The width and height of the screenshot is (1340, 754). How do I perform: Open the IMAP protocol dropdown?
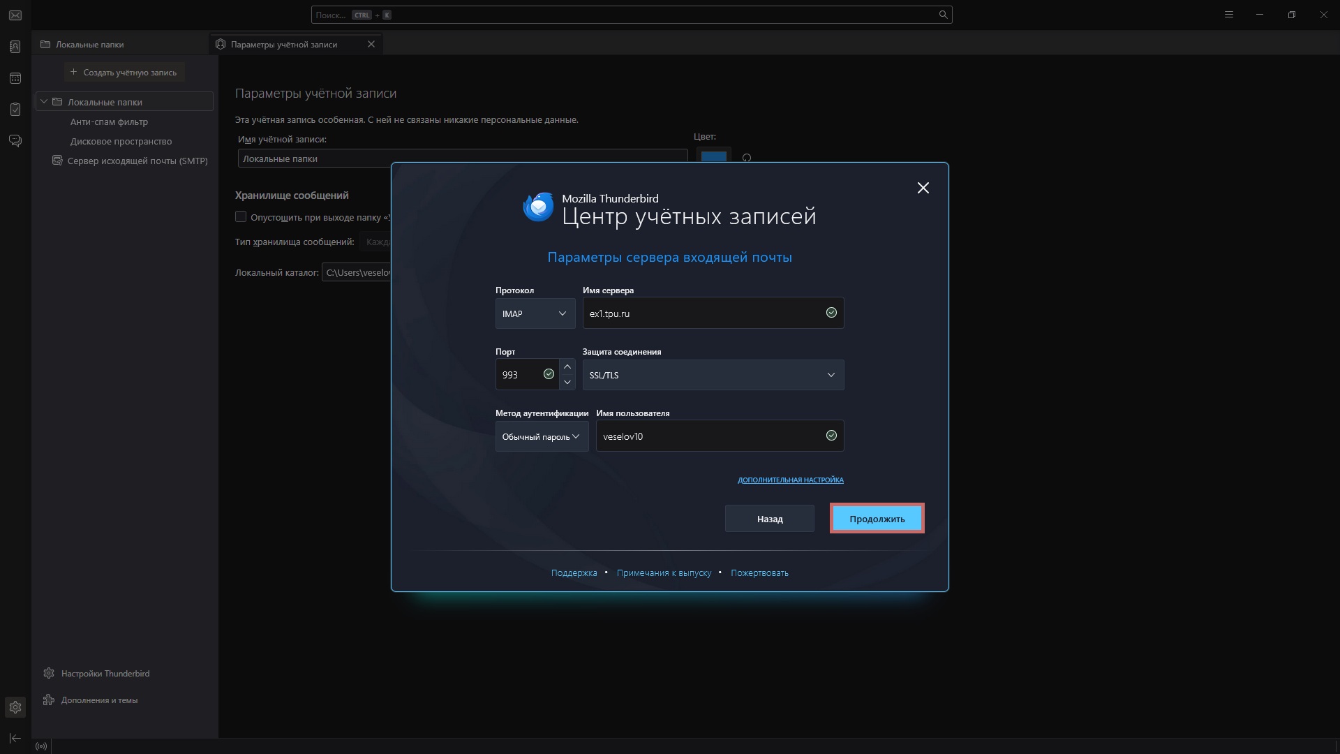click(x=535, y=313)
